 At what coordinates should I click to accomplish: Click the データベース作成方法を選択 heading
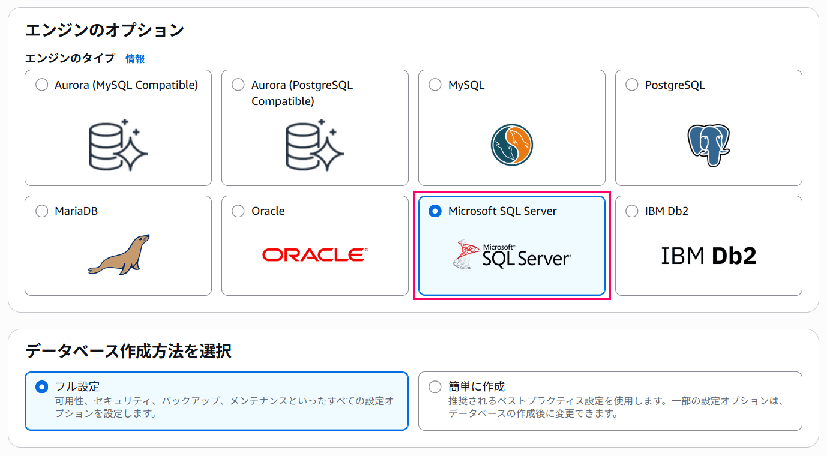[x=128, y=351]
